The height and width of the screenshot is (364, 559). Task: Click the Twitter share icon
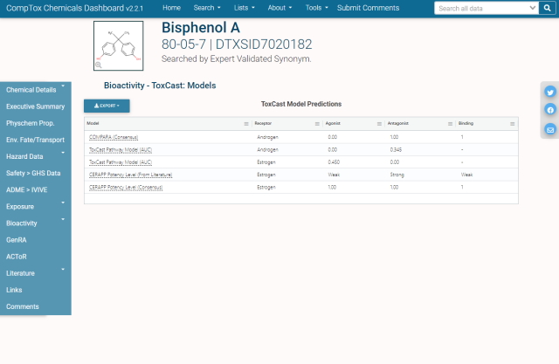(550, 92)
